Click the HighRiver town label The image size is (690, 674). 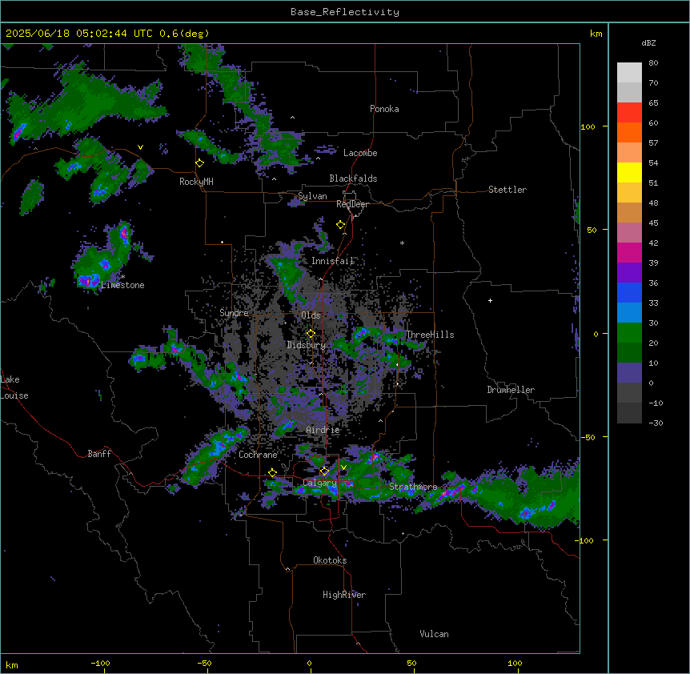tap(344, 595)
